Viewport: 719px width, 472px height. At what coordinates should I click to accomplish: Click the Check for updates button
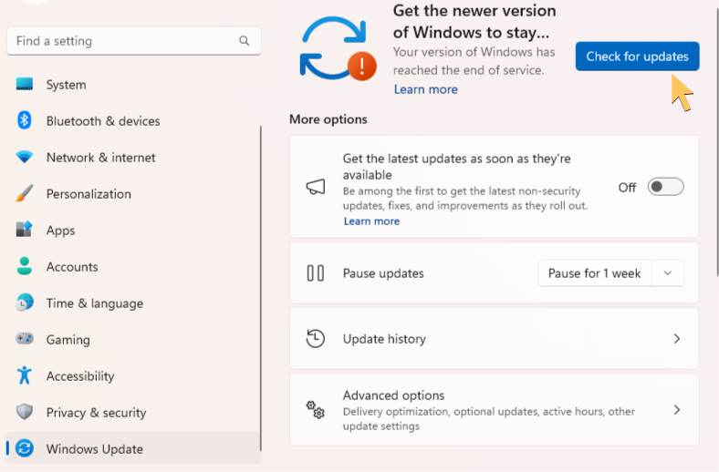coord(638,56)
